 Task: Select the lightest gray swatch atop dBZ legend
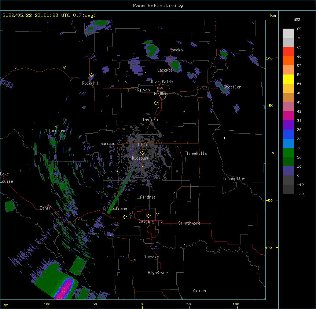click(x=288, y=33)
